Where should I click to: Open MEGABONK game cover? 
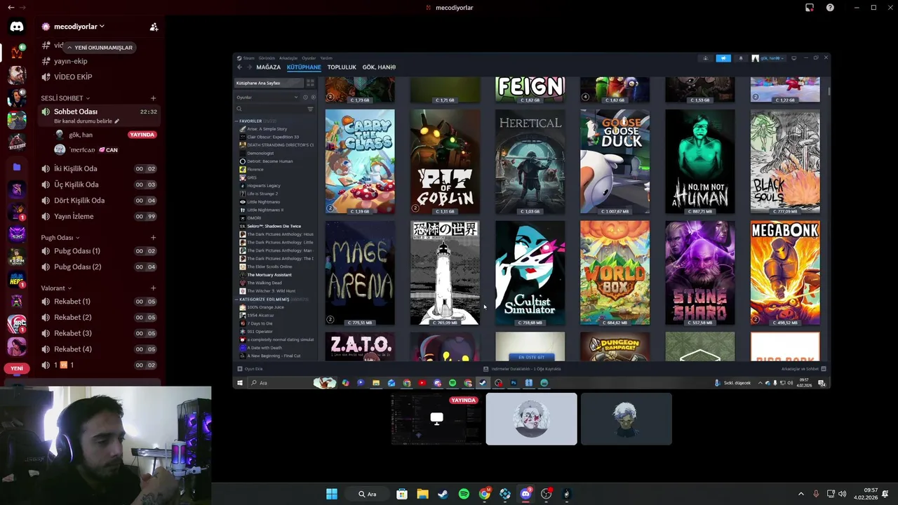[785, 273]
